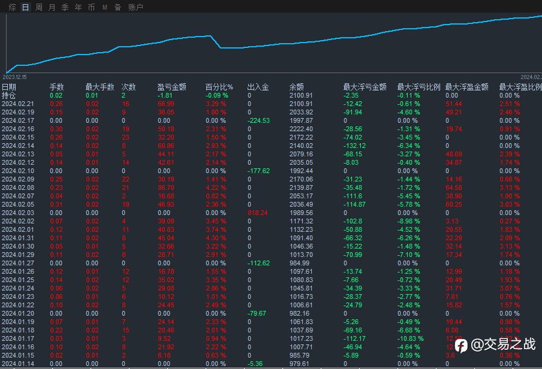Switch to the 账户 account tab
This screenshot has height=369, width=542.
point(136,7)
